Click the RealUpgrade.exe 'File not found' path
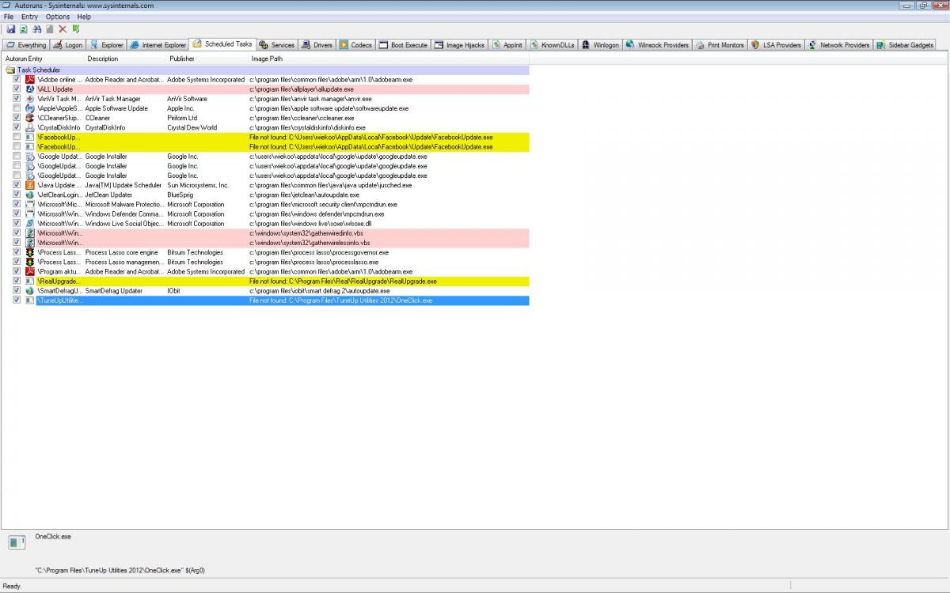 [342, 281]
